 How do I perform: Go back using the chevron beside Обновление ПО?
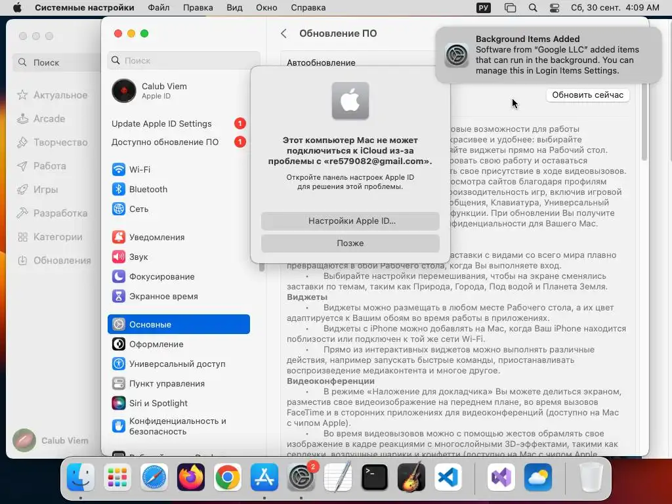point(283,33)
